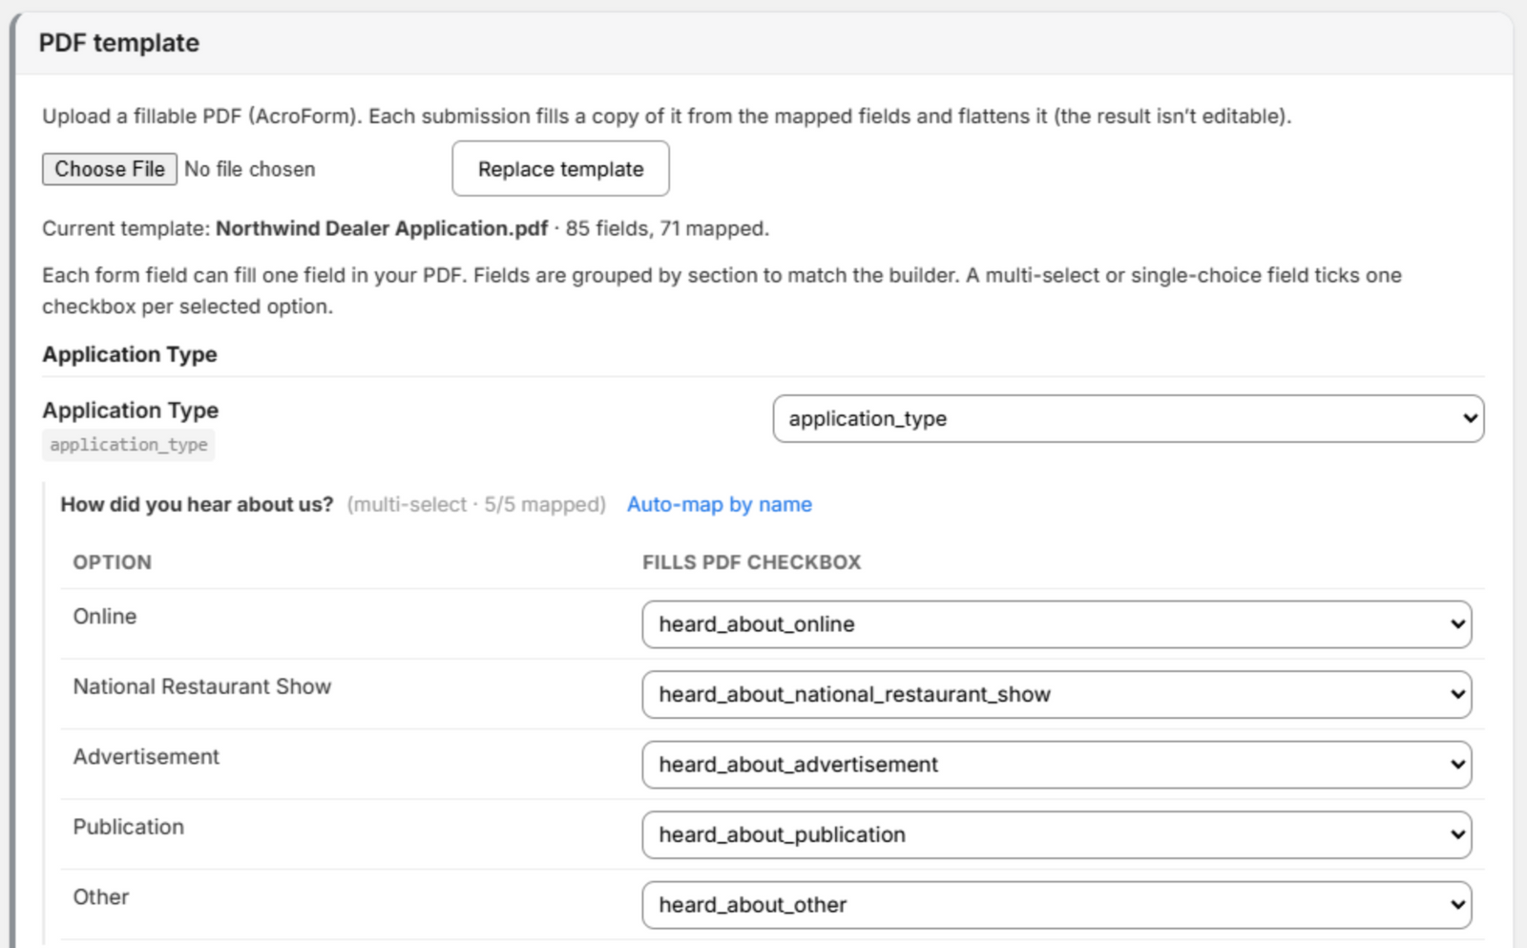This screenshot has height=948, width=1527.
Task: Click the 'Online' option label
Action: pyautogui.click(x=105, y=617)
